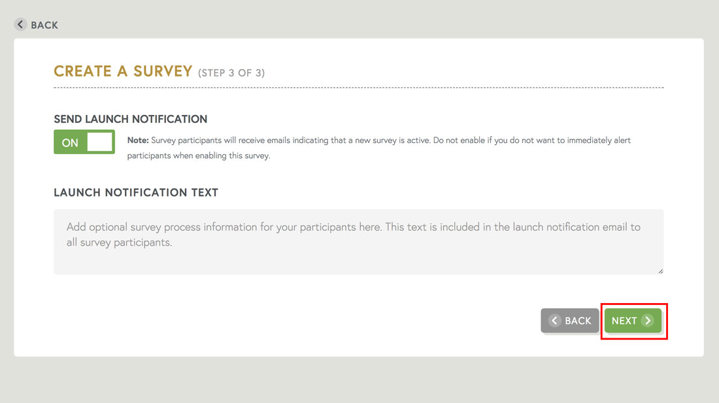Viewport: 719px width, 403px height.
Task: Hit the green arrow icon next to NEXT label
Action: point(648,321)
